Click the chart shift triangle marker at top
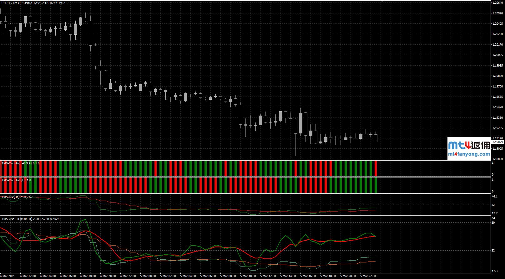This screenshot has width=505, height=279. [x=382, y=1]
